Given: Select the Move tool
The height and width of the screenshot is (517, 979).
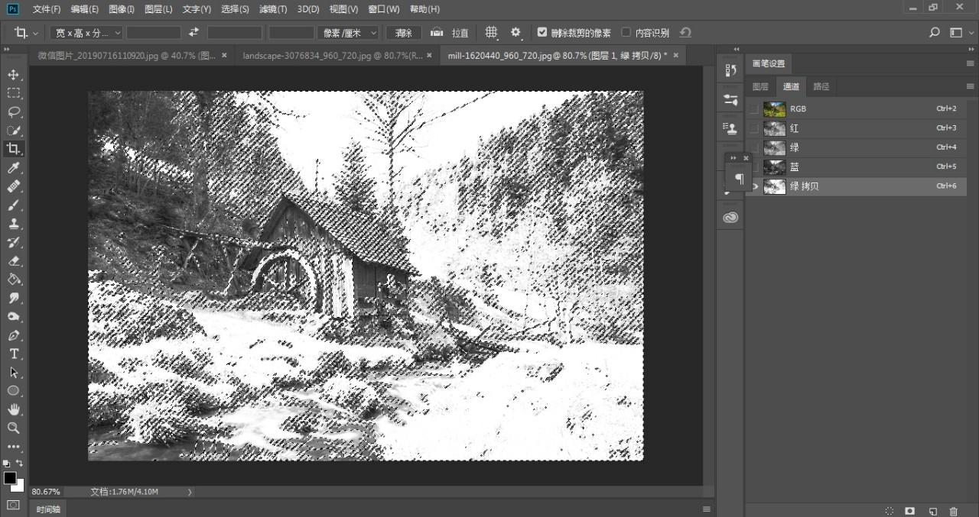Looking at the screenshot, I should pyautogui.click(x=14, y=75).
